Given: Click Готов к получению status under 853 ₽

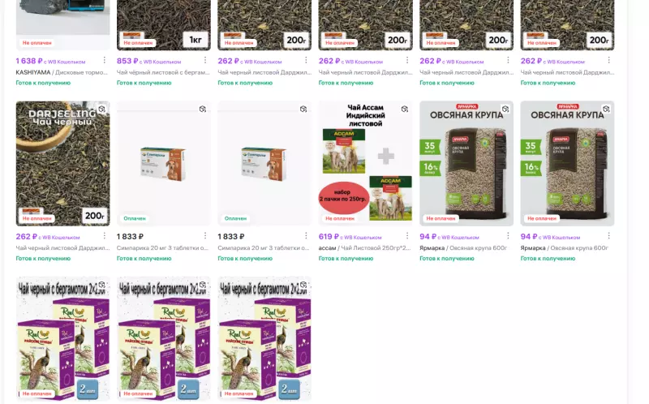Looking at the screenshot, I should tap(144, 83).
